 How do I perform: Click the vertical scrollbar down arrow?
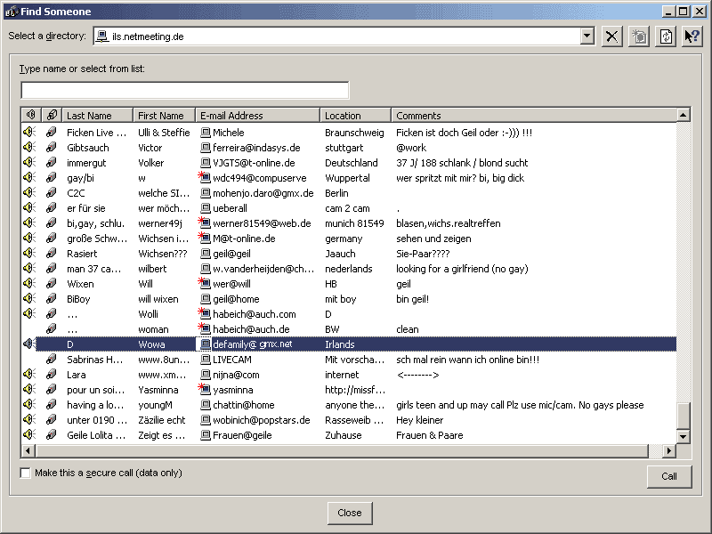683,437
